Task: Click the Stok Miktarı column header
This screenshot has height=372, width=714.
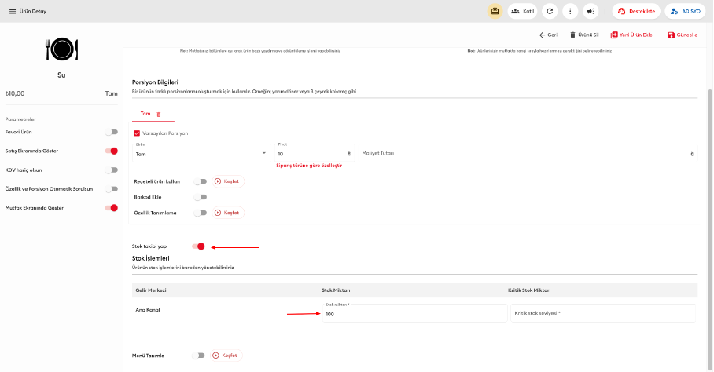Action: (x=336, y=290)
